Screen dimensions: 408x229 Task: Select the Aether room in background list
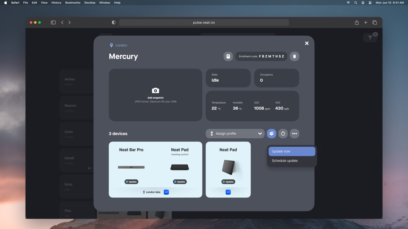[76, 81]
